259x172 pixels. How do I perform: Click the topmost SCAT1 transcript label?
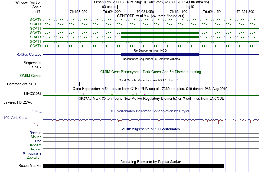point(35,20)
